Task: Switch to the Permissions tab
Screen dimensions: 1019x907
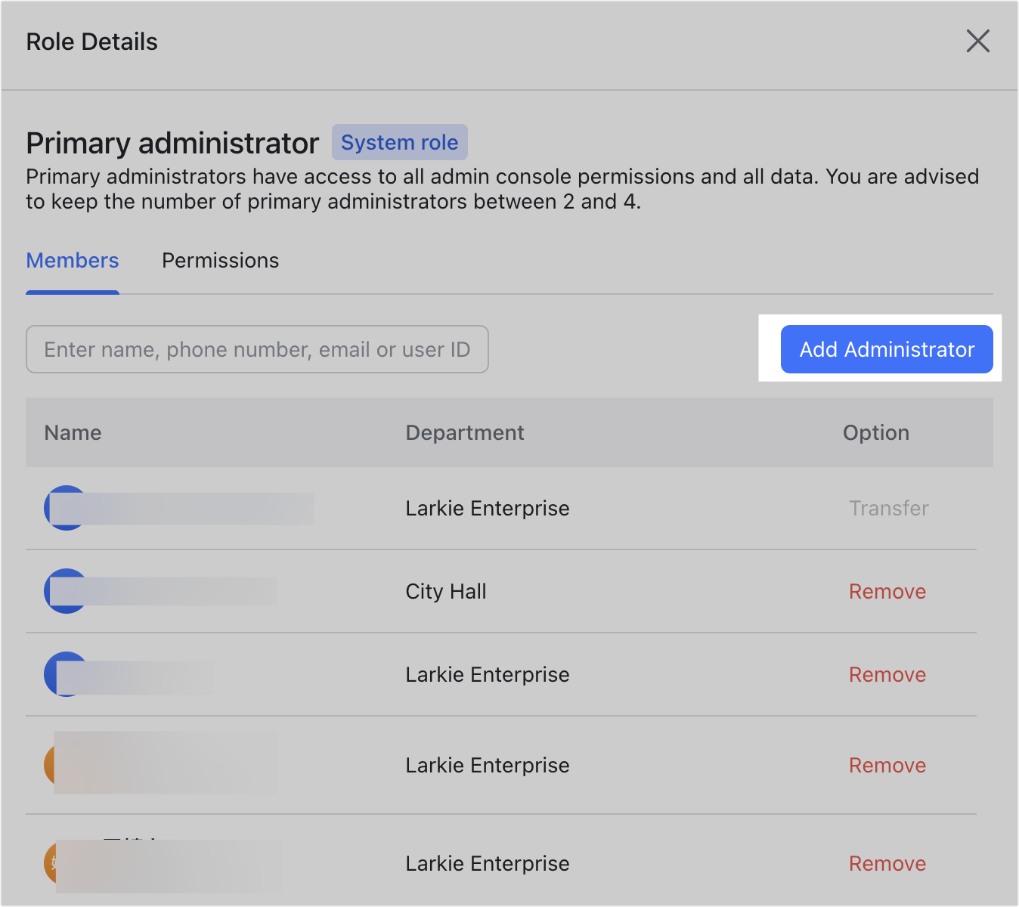Action: (220, 260)
